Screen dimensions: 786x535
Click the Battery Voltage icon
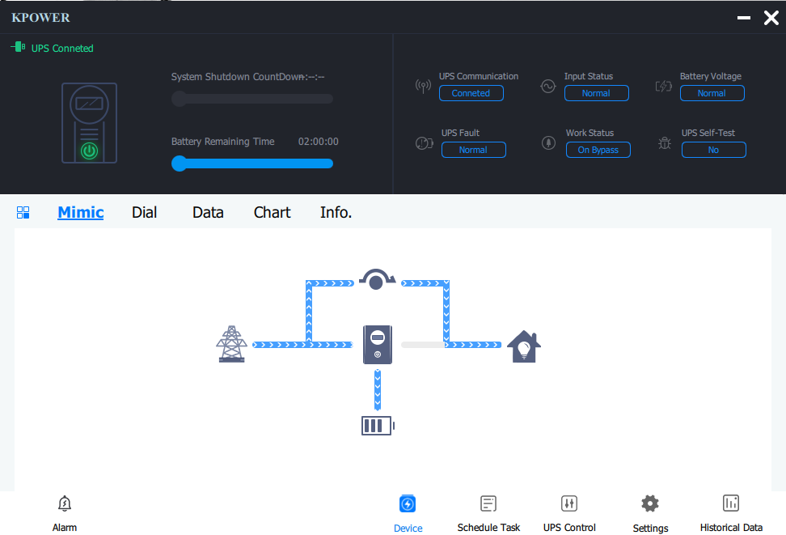click(x=664, y=87)
